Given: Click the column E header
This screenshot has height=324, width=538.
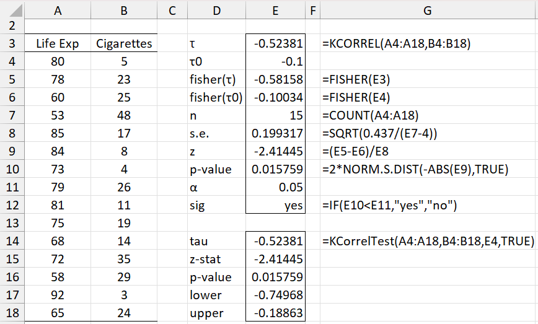Looking at the screenshot, I should click(275, 9).
